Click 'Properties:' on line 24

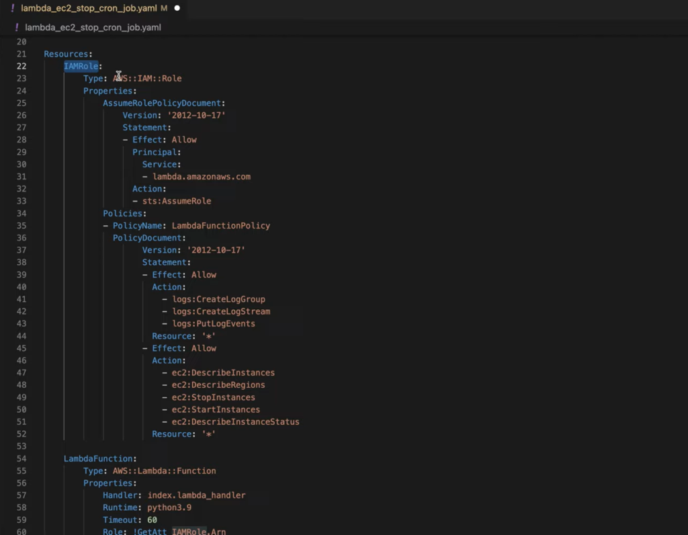coord(110,91)
